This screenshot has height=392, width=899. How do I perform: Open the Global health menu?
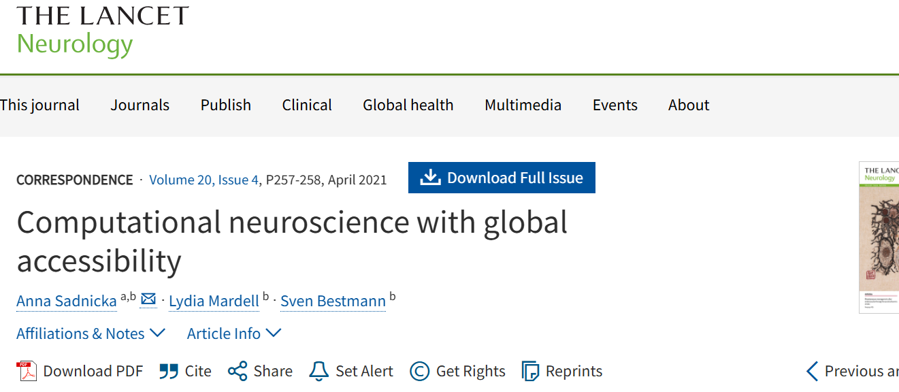point(408,105)
